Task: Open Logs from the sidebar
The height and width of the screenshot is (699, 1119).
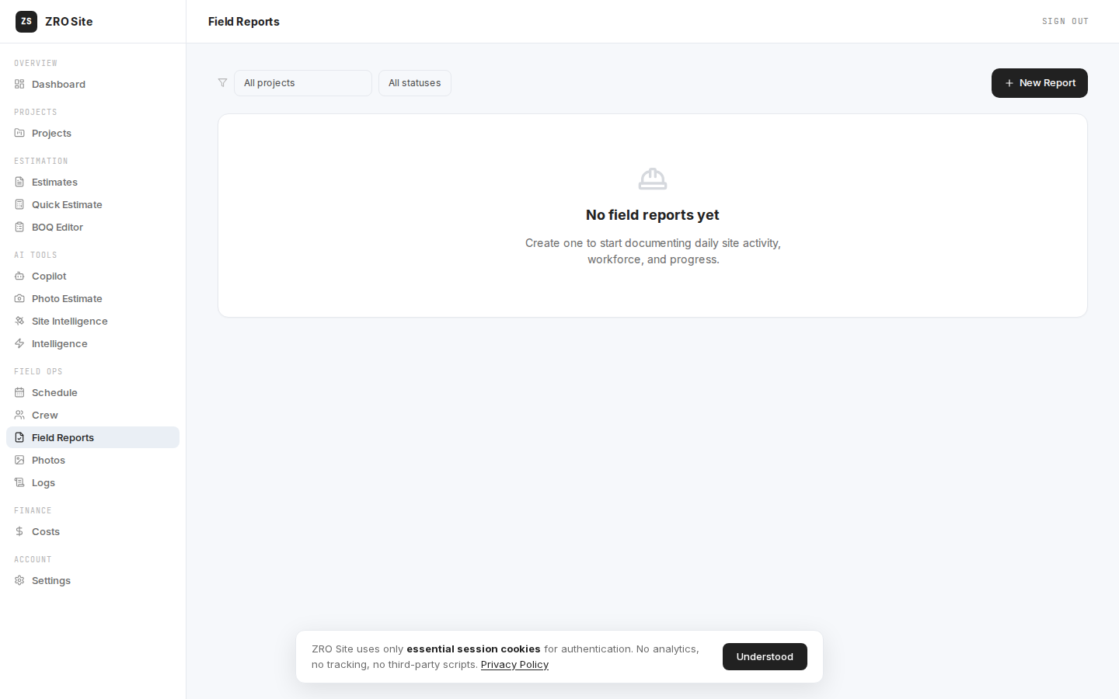Action: click(92, 482)
